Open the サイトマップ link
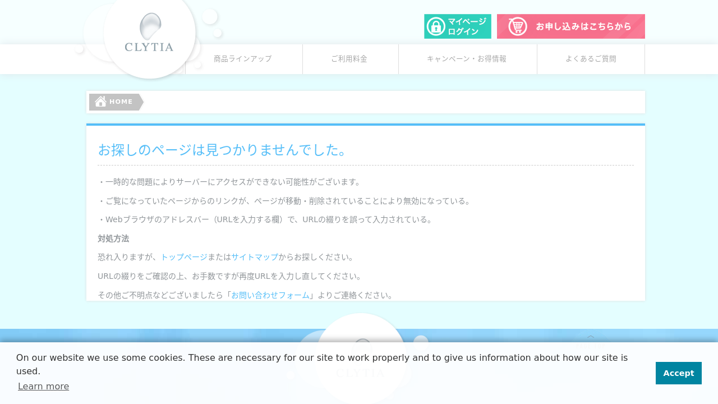Viewport: 718px width, 404px height. coord(255,257)
